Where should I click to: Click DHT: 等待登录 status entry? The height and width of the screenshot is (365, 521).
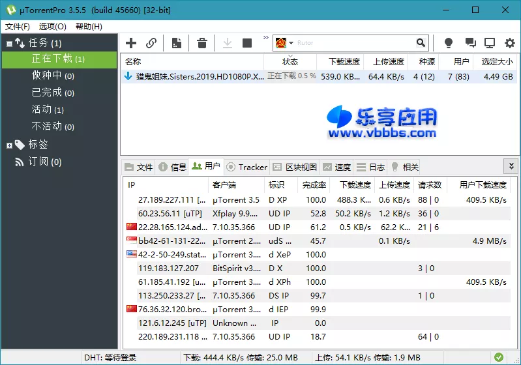pos(110,358)
